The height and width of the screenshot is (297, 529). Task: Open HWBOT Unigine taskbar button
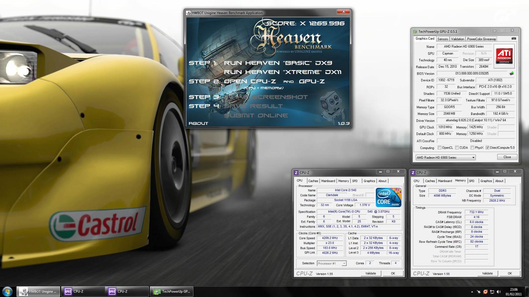38,291
